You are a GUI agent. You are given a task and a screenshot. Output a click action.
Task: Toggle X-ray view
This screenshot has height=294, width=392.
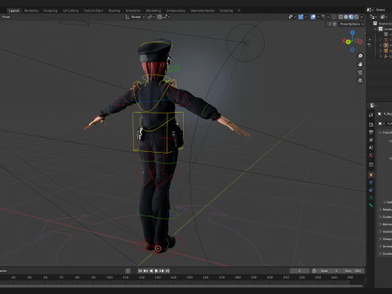coord(334,17)
